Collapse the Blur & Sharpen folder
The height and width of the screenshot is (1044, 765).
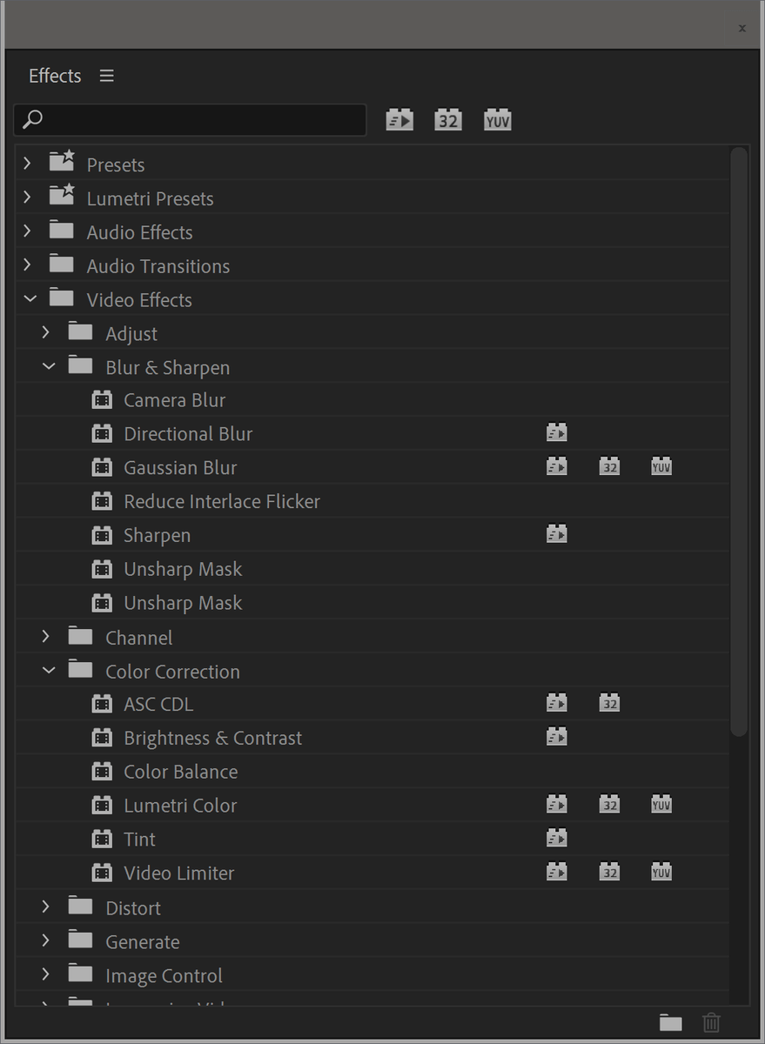pos(49,365)
